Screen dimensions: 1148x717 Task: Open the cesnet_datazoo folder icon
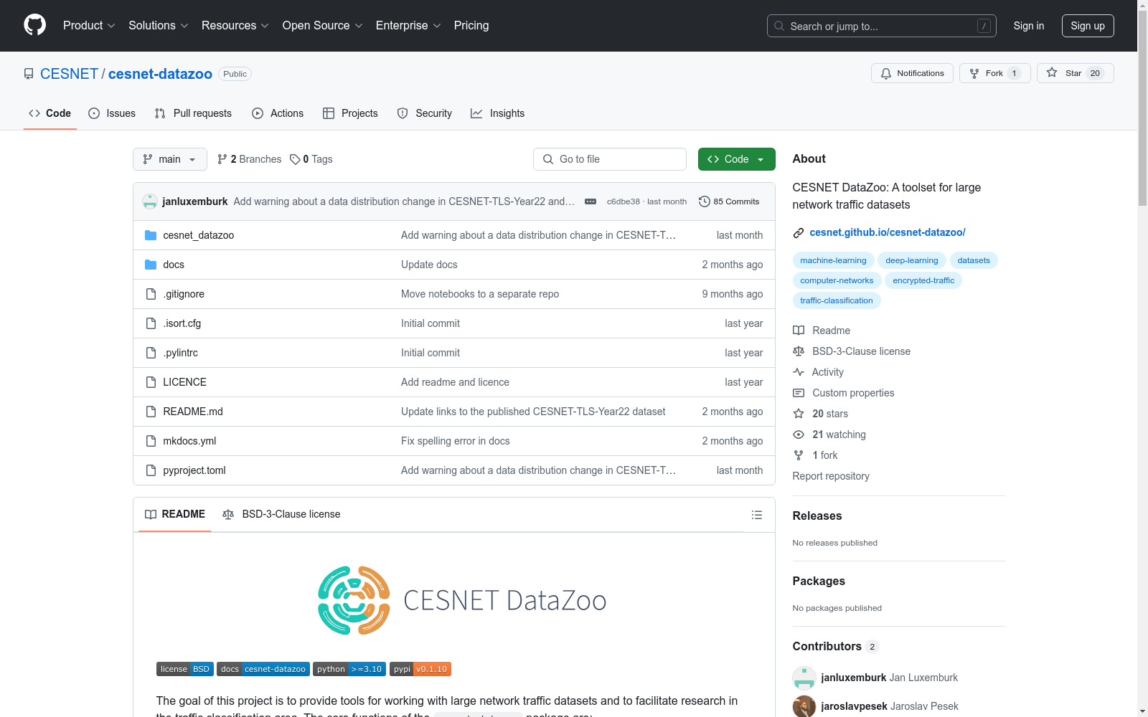pyautogui.click(x=151, y=234)
